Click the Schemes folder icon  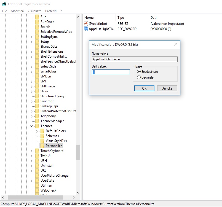pos(42,136)
